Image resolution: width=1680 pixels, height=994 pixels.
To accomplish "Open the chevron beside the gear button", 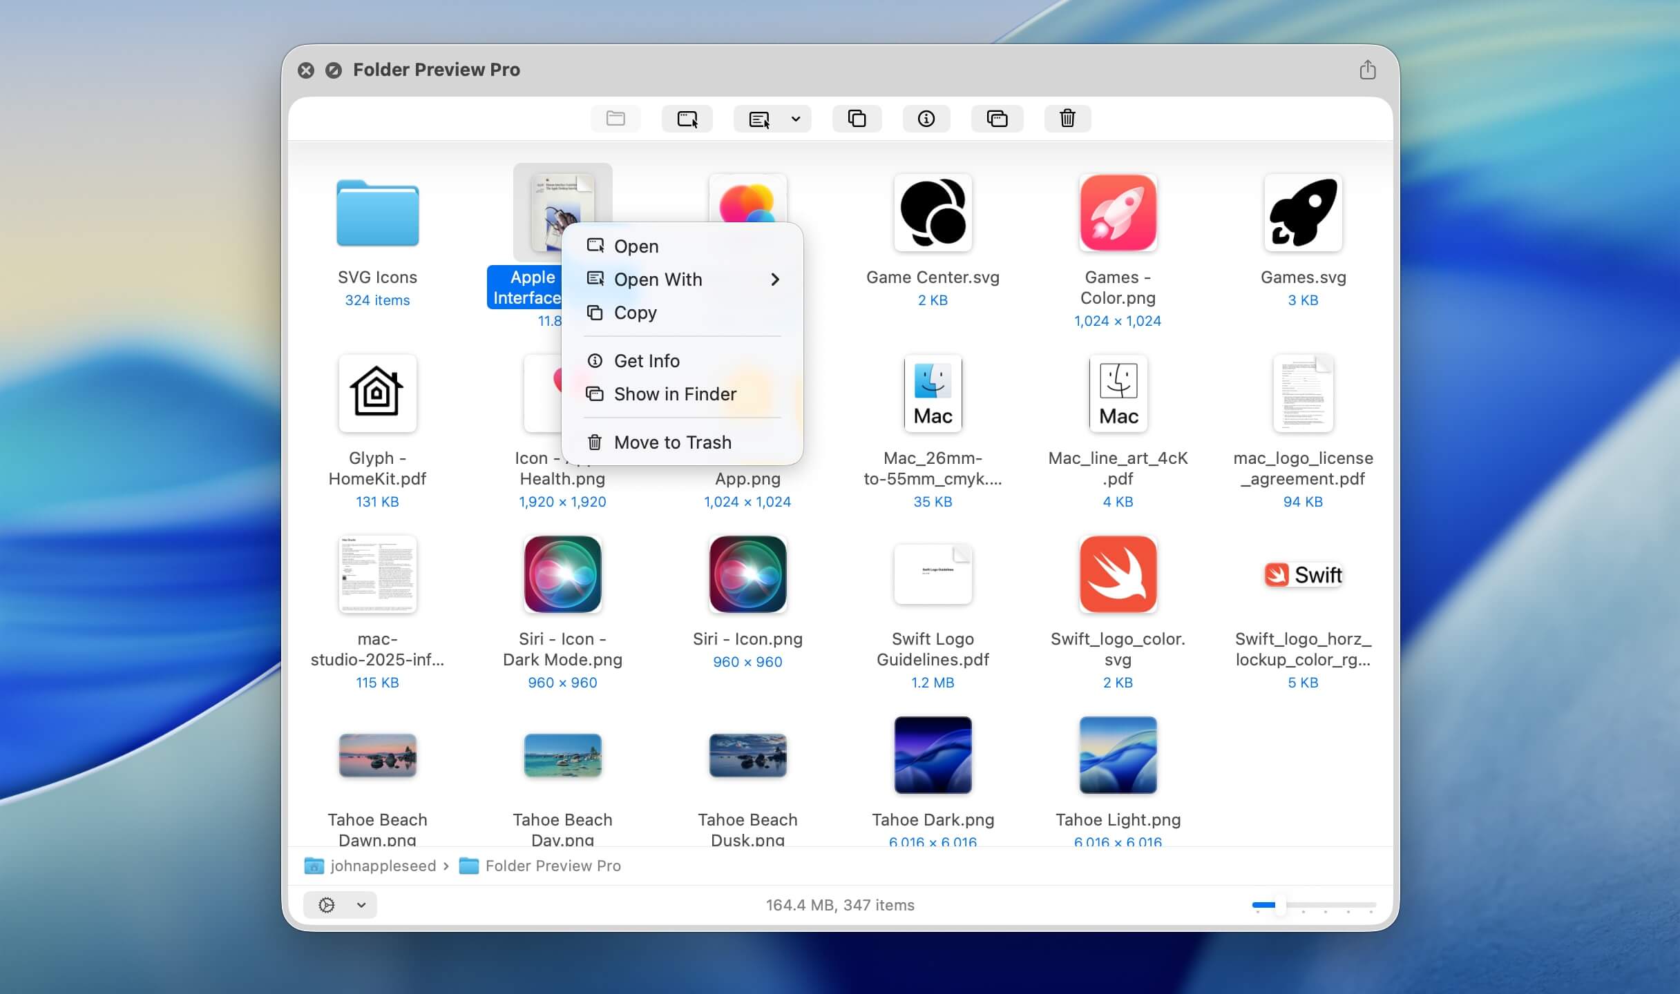I will pos(360,904).
